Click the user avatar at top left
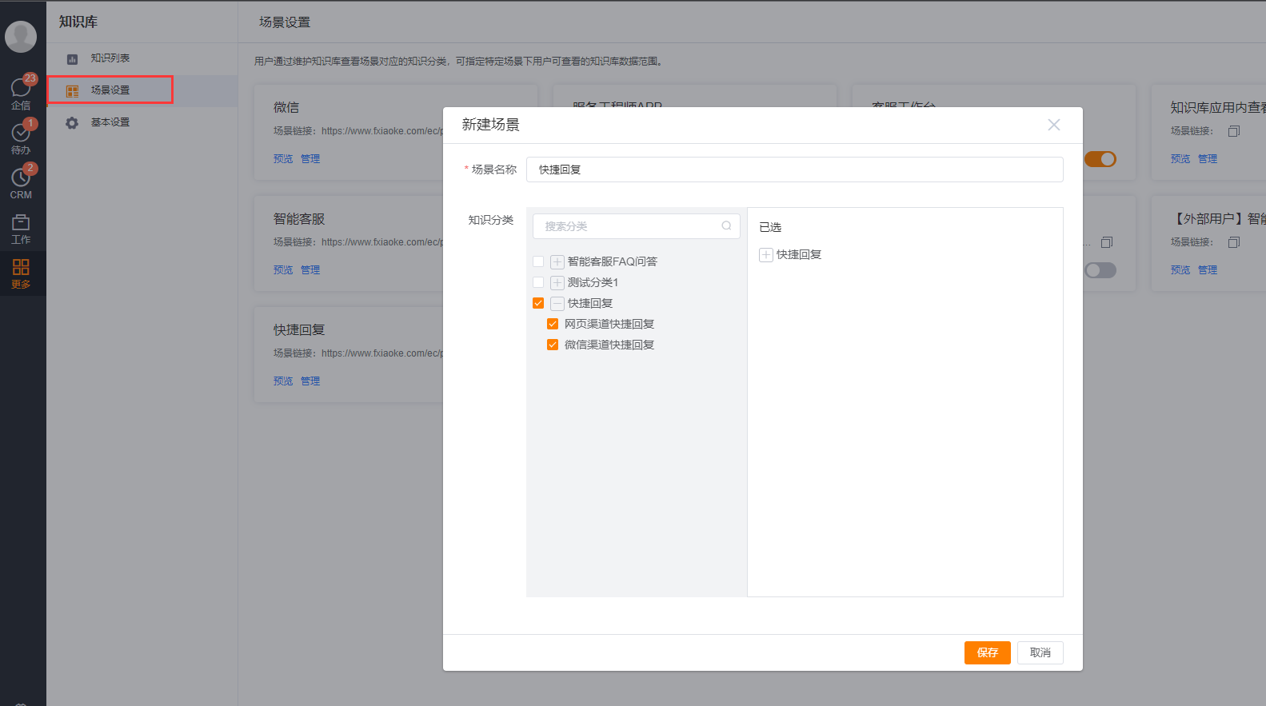Image resolution: width=1266 pixels, height=706 pixels. (x=21, y=36)
